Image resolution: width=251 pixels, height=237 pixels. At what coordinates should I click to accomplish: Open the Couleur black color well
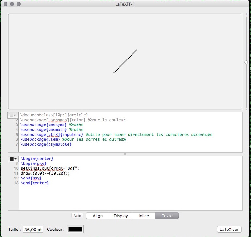(x=75, y=229)
